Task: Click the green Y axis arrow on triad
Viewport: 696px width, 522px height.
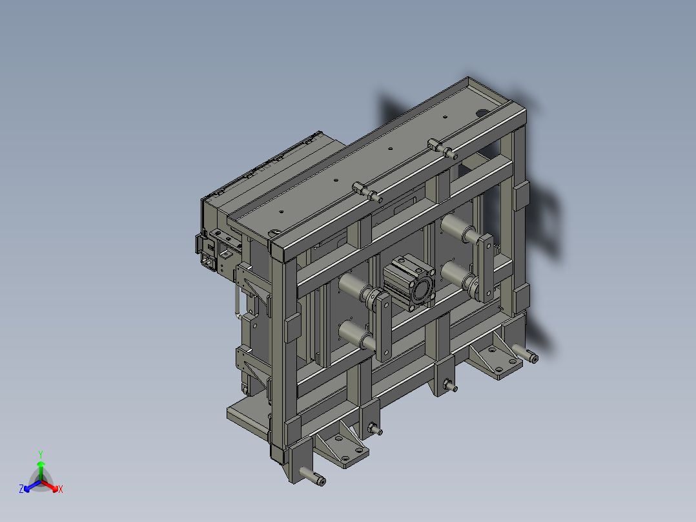Action: click(41, 470)
